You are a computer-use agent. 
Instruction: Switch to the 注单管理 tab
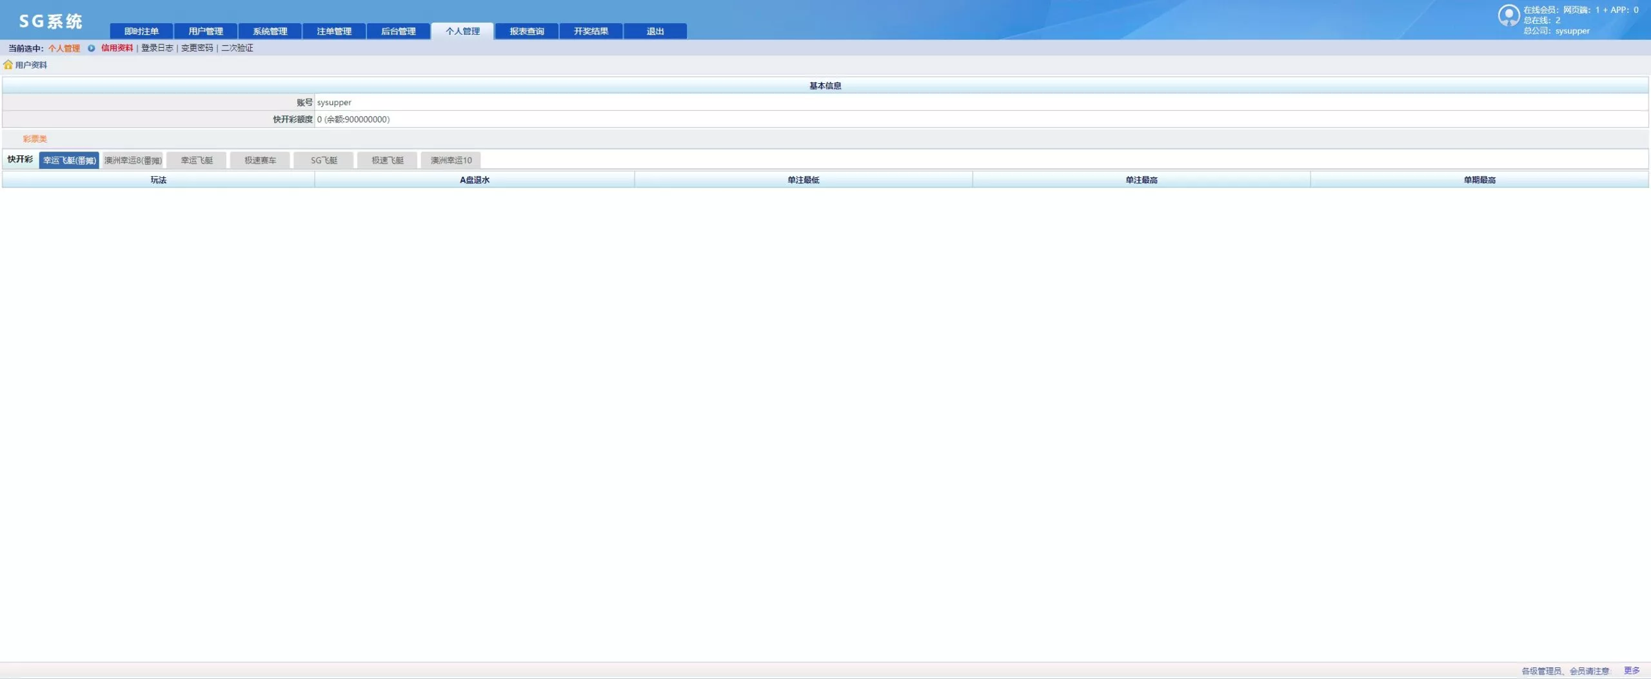[334, 31]
